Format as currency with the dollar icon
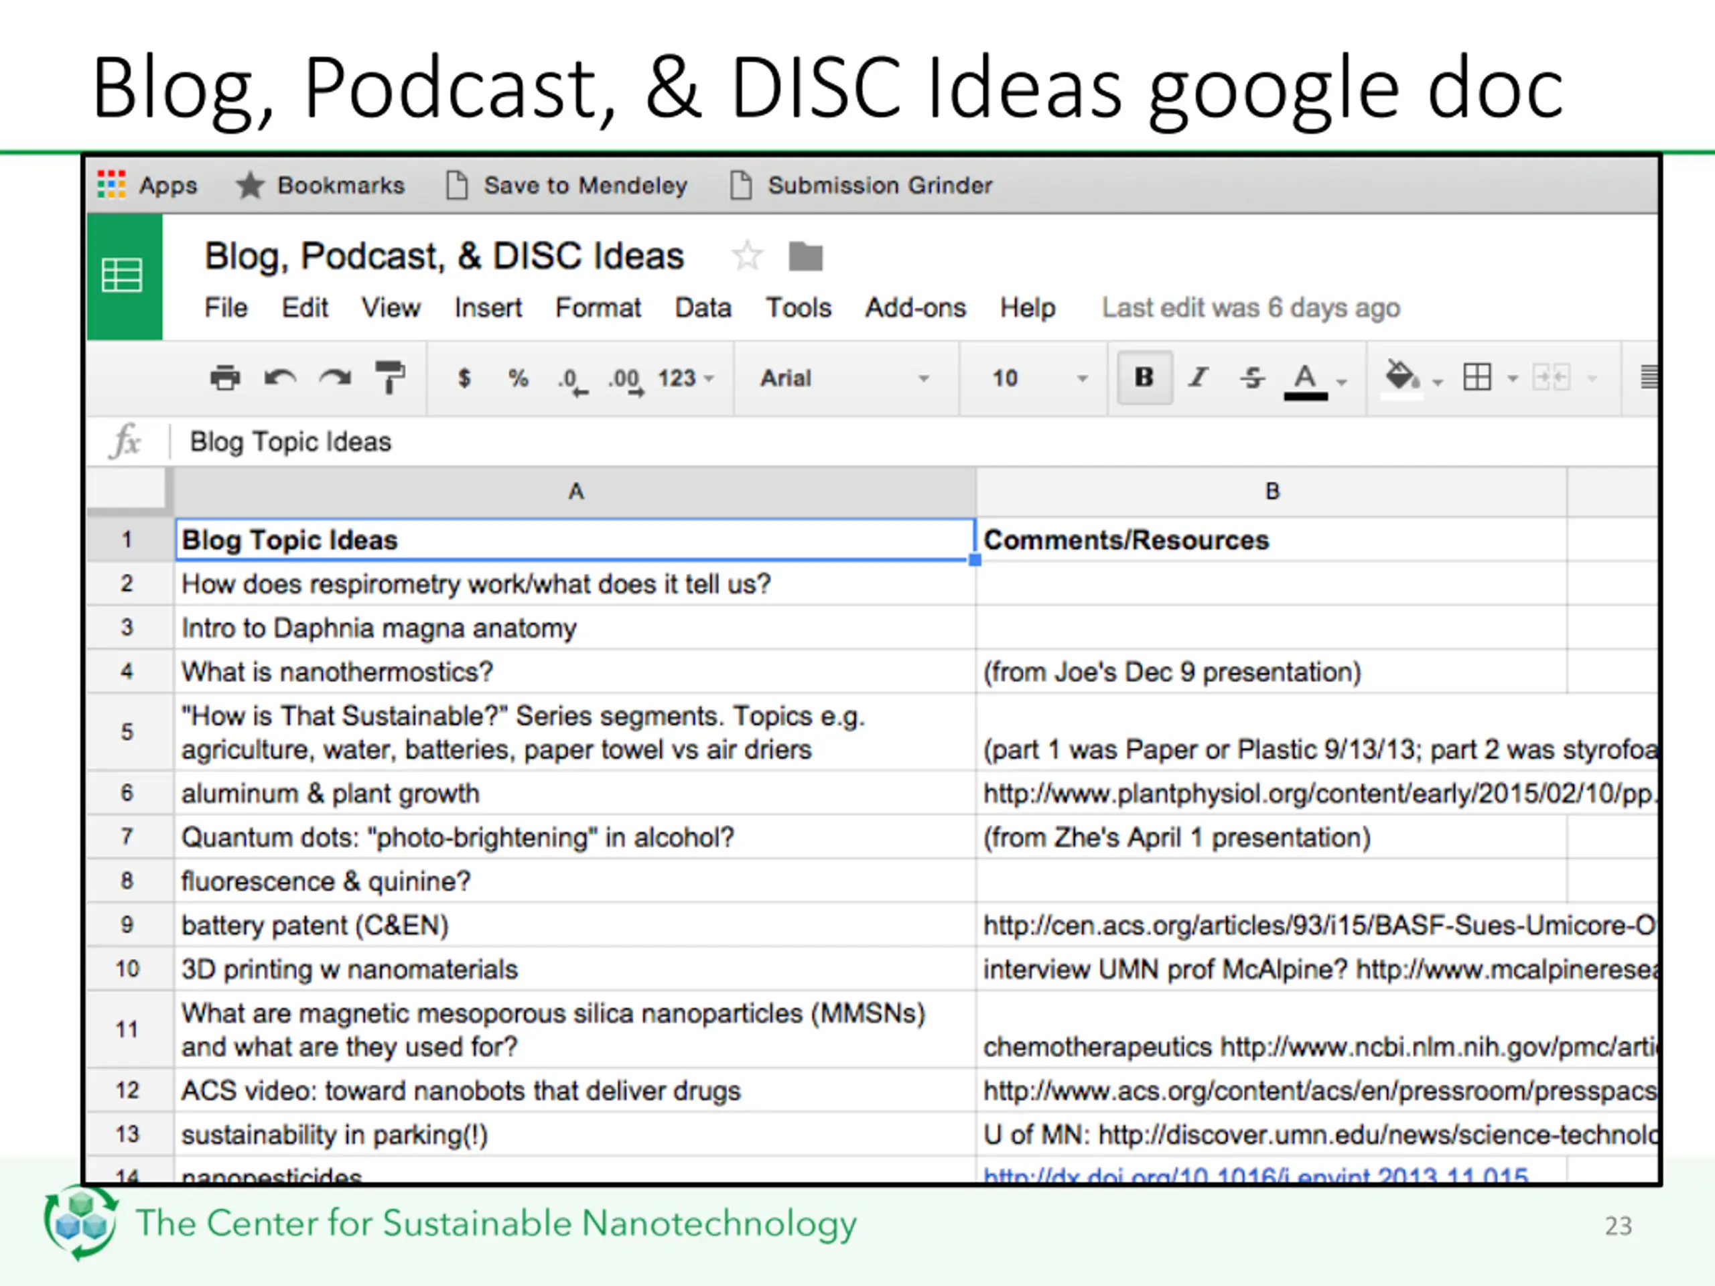 click(464, 378)
